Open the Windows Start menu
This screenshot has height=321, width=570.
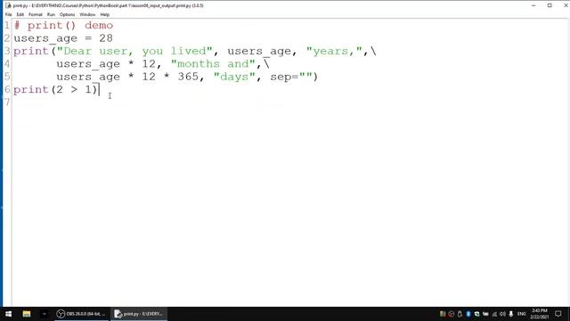8,314
